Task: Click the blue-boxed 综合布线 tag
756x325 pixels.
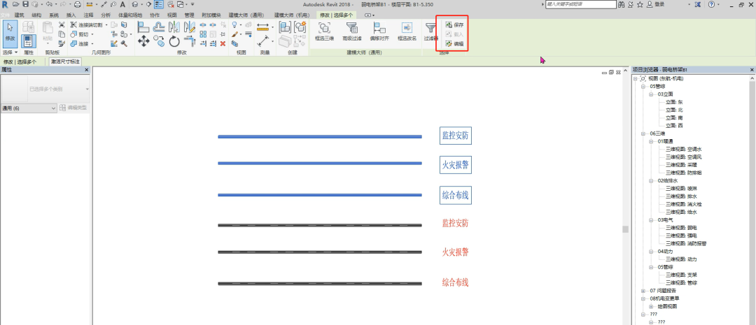Action: click(x=456, y=195)
